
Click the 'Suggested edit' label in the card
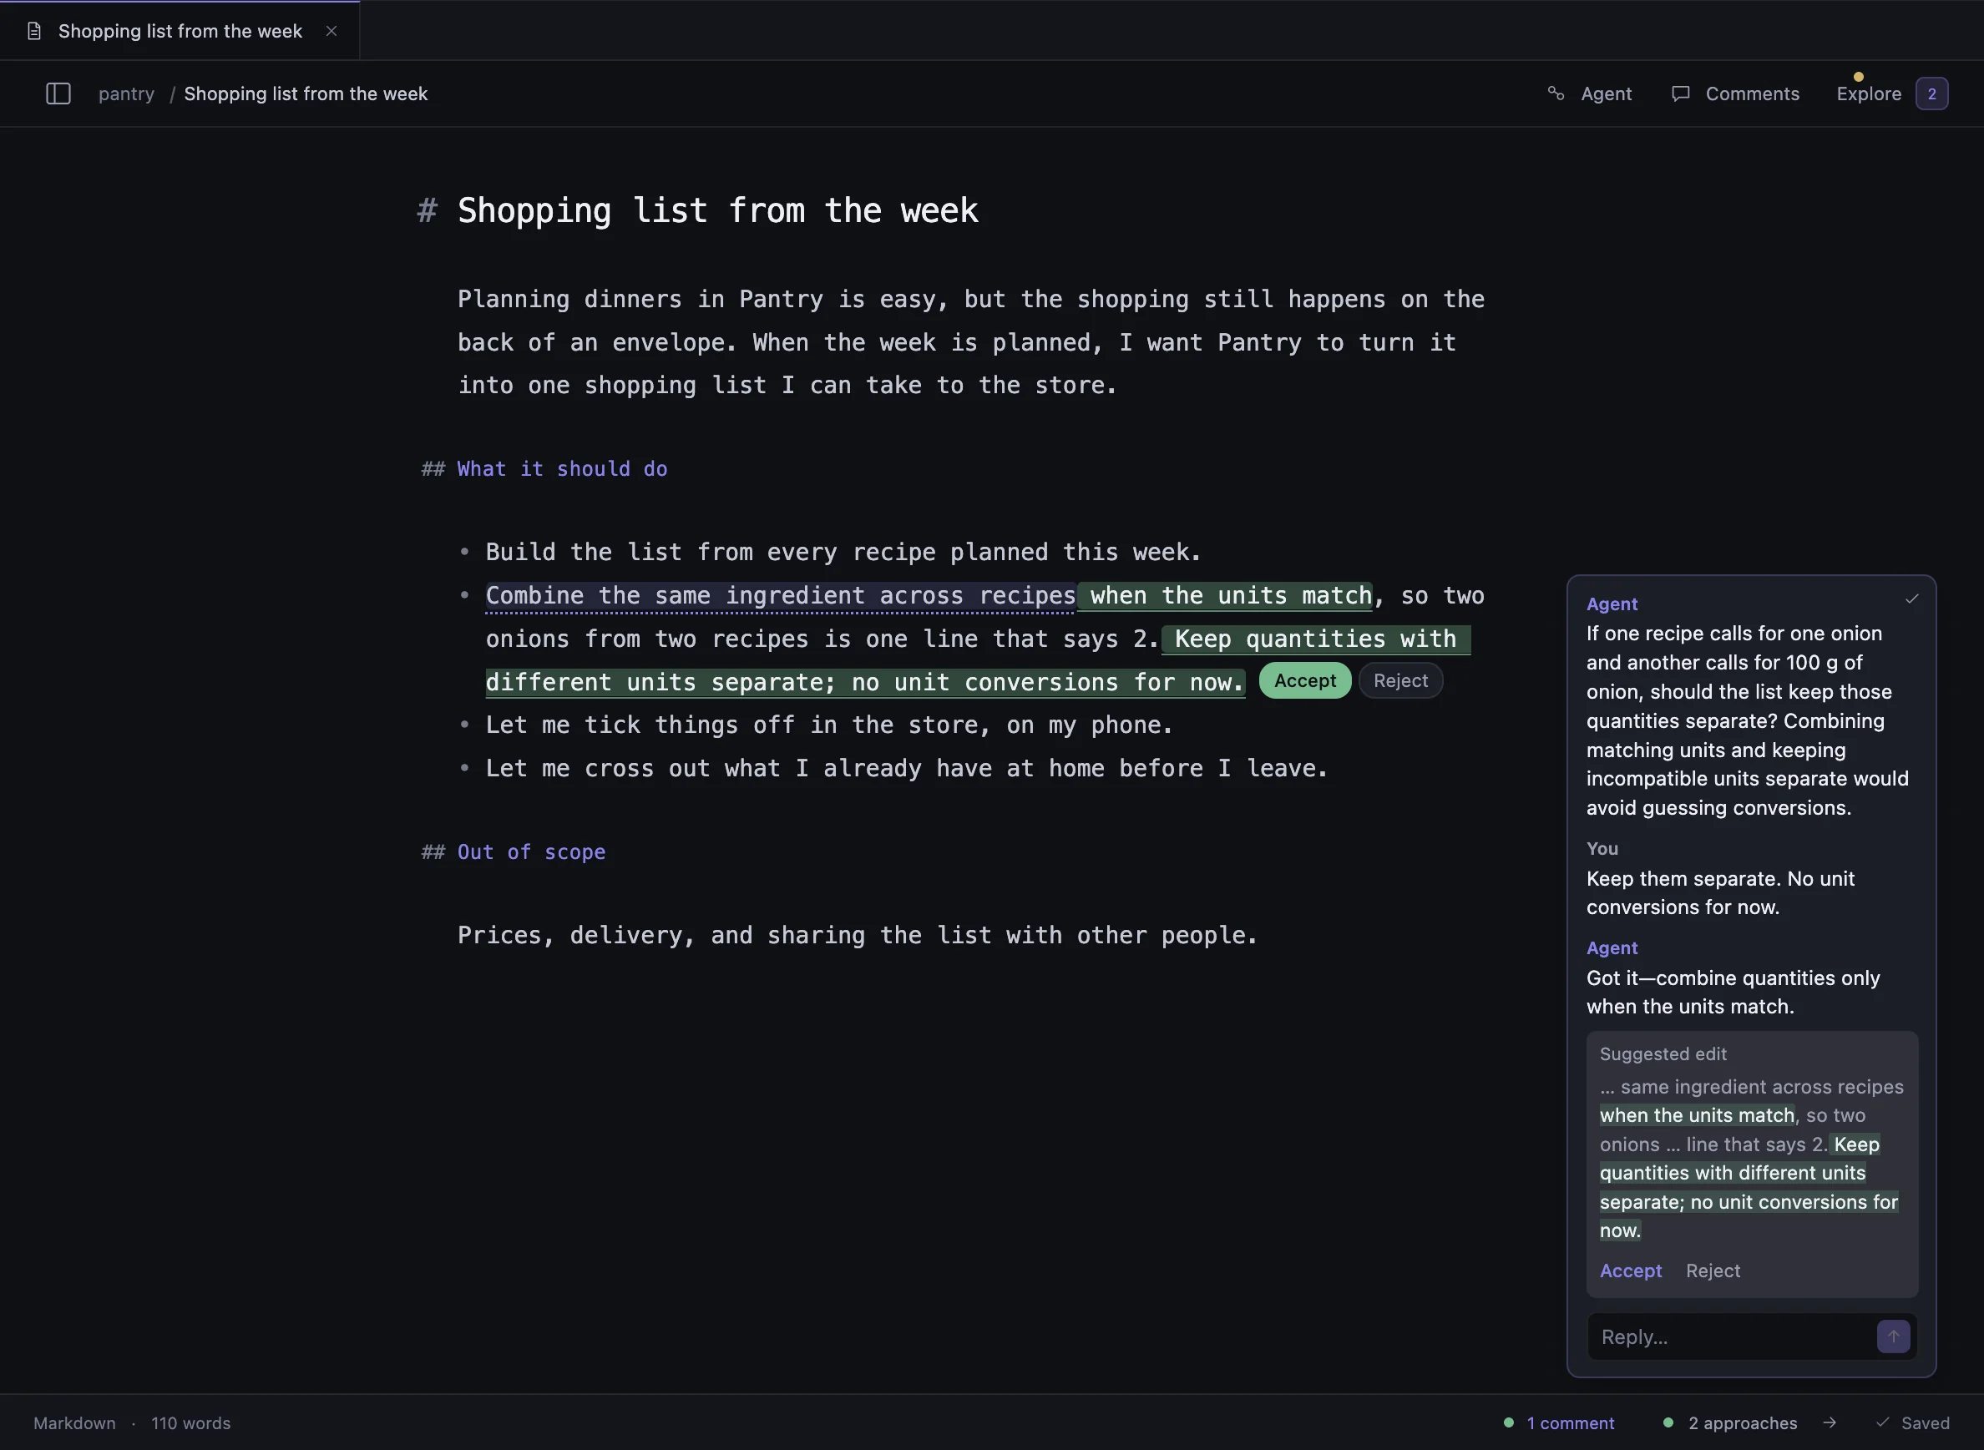coord(1663,1054)
